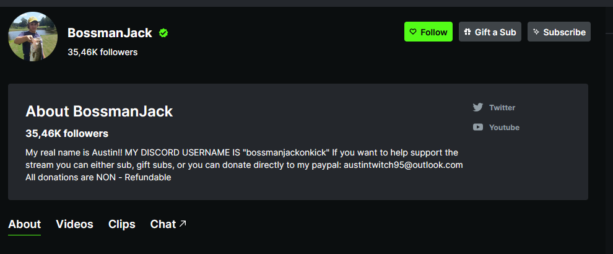Open the Clips tab

tap(121, 224)
